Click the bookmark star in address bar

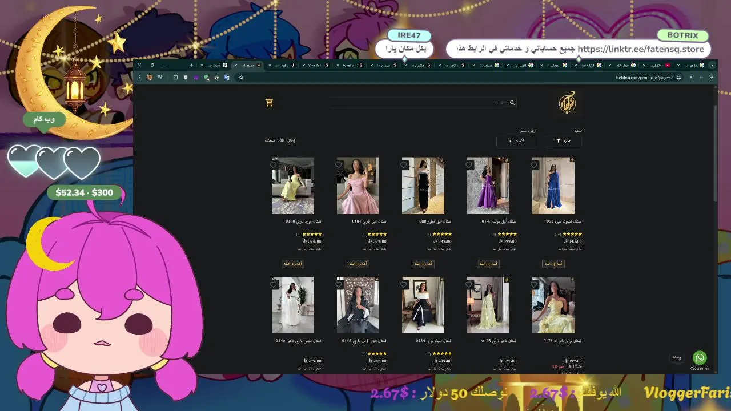coord(241,78)
